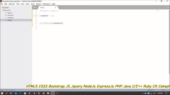
Task: Check the battery status tray icon
Action: 146,93
